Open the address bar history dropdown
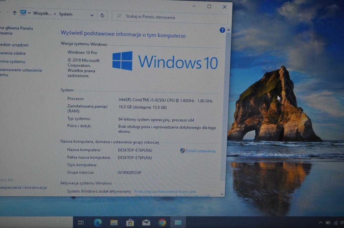The height and width of the screenshot is (228, 344). [92, 15]
